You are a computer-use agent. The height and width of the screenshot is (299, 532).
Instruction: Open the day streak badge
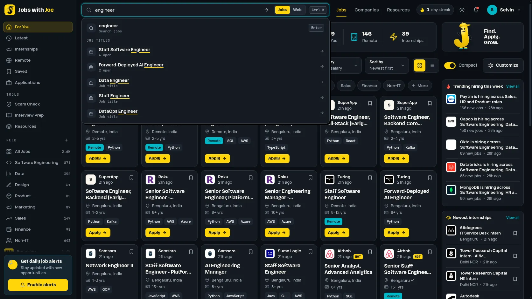pos(435,10)
